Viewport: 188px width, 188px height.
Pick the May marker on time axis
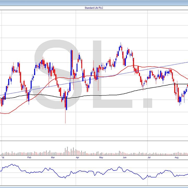[101, 158]
